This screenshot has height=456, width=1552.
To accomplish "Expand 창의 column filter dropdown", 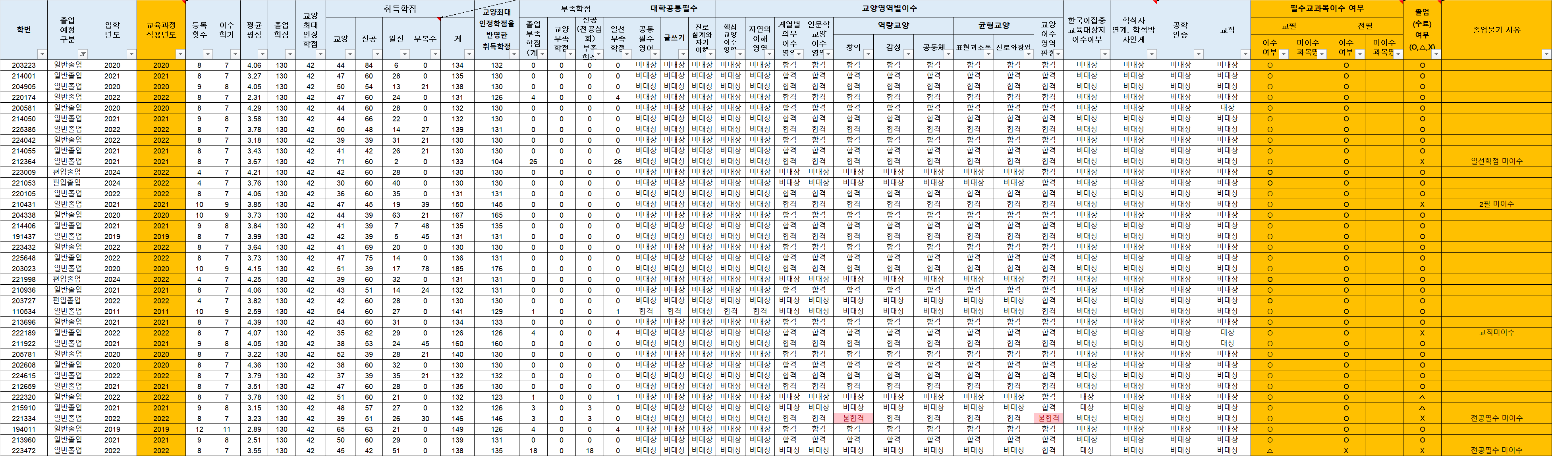I will coord(868,54).
